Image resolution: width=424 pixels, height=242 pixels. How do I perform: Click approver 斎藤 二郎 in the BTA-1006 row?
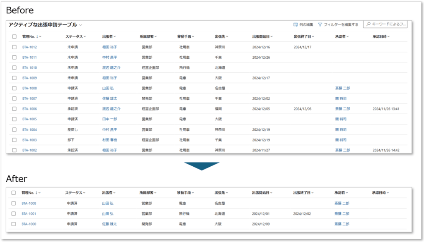(x=342, y=109)
